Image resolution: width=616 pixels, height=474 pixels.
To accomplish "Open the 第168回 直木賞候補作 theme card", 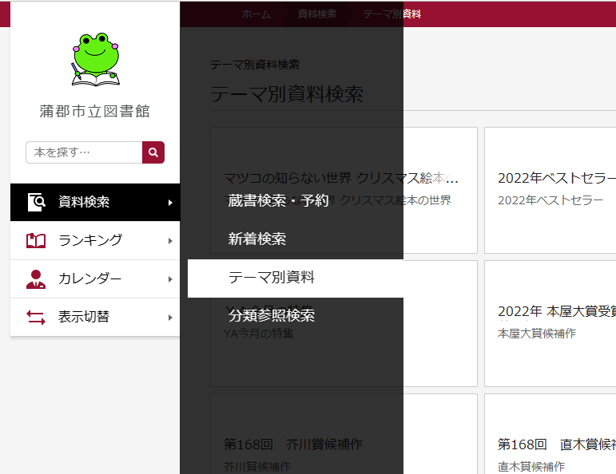I will (x=550, y=434).
